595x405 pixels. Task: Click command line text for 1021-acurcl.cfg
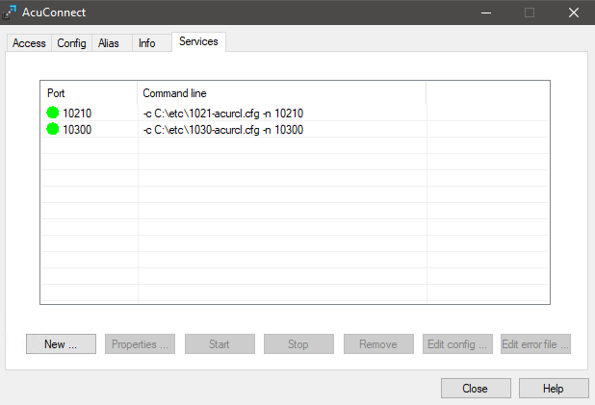(x=222, y=114)
